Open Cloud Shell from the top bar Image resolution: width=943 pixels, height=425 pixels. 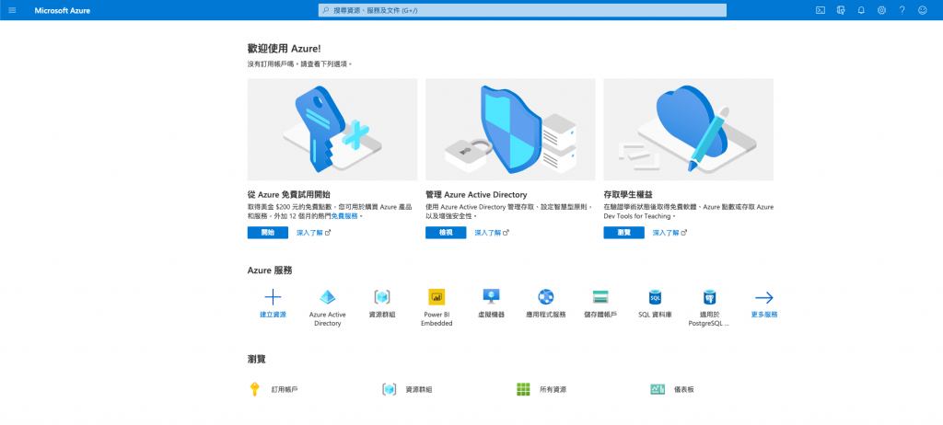pos(820,10)
